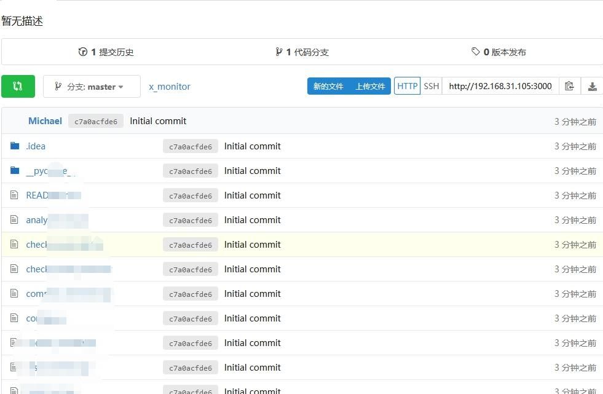Image resolution: width=603 pixels, height=394 pixels.
Task: Click the version release tag icon
Action: [475, 52]
